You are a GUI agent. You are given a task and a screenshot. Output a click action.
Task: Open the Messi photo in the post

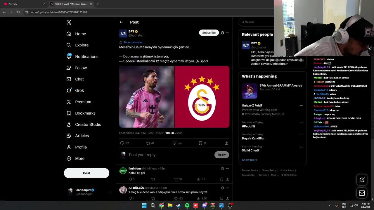147,97
